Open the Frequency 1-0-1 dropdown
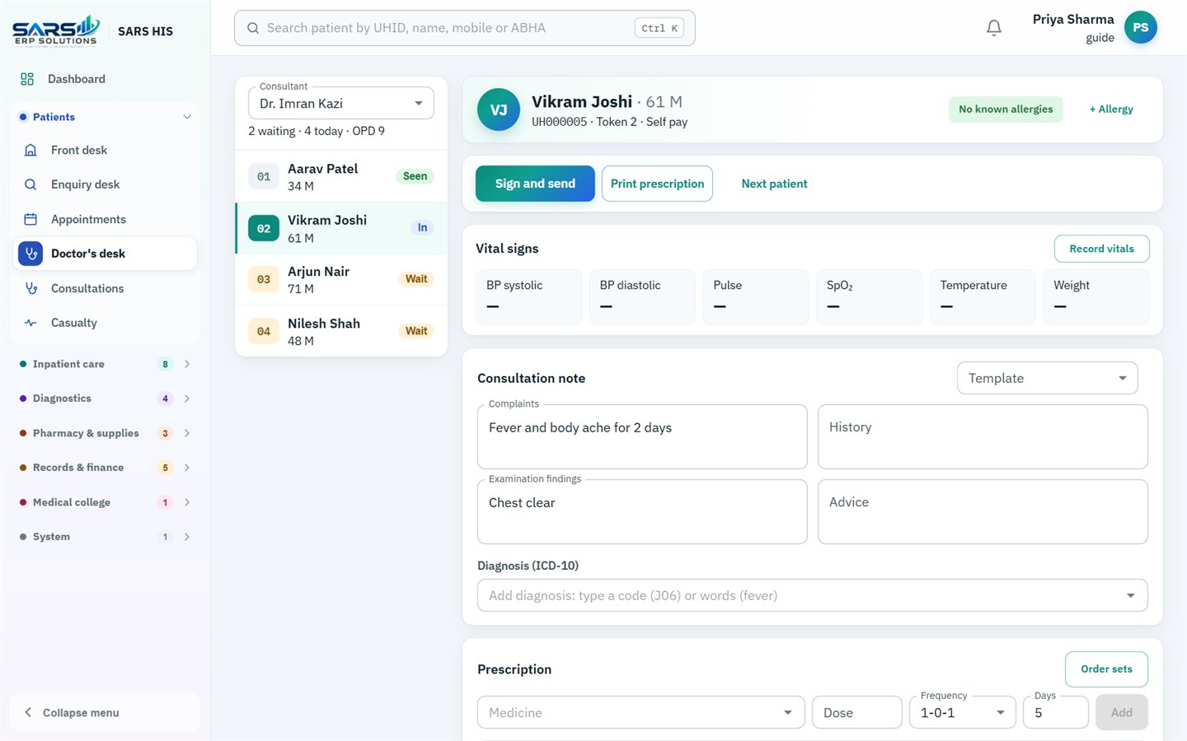1187x741 pixels. [x=962, y=712]
